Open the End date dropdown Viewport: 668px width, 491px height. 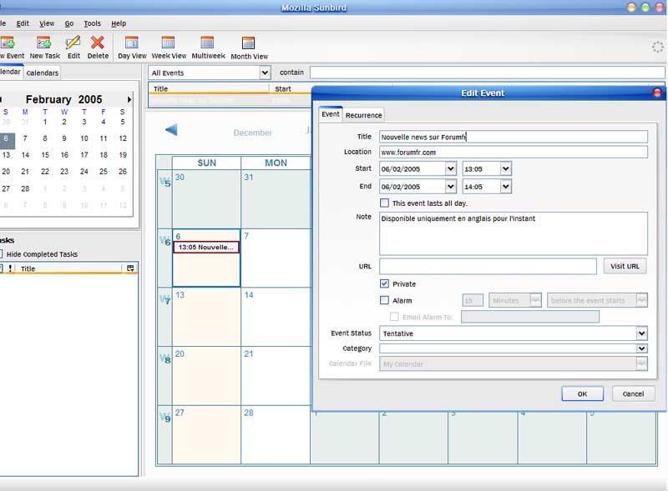[451, 187]
